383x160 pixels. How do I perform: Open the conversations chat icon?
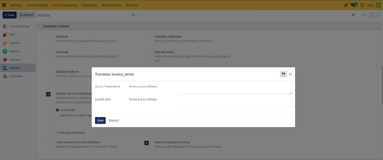click(x=353, y=5)
